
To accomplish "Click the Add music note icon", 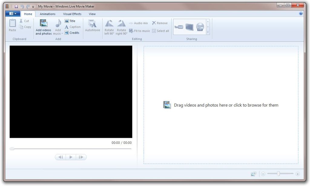I will 58,23.
